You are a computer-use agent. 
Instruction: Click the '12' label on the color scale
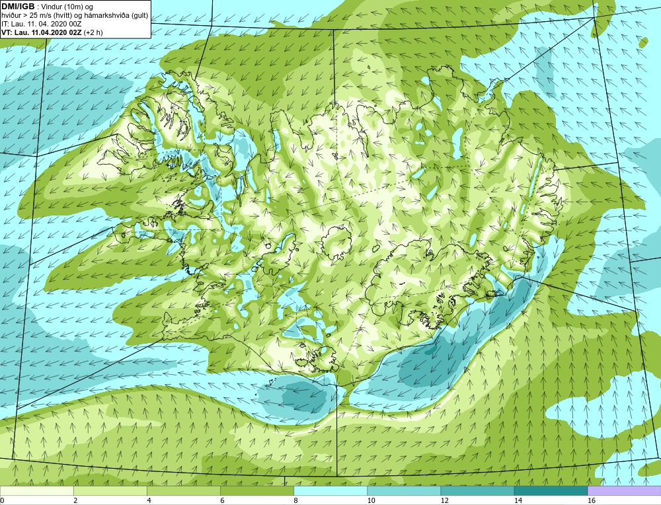pyautogui.click(x=444, y=500)
